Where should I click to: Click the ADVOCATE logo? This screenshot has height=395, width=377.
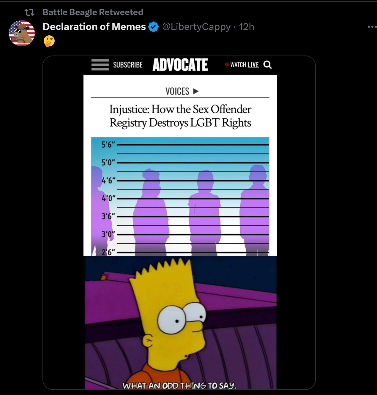coord(180,65)
